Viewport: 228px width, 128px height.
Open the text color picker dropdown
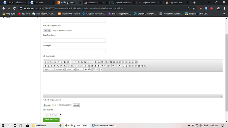pyautogui.click(x=86, y=69)
